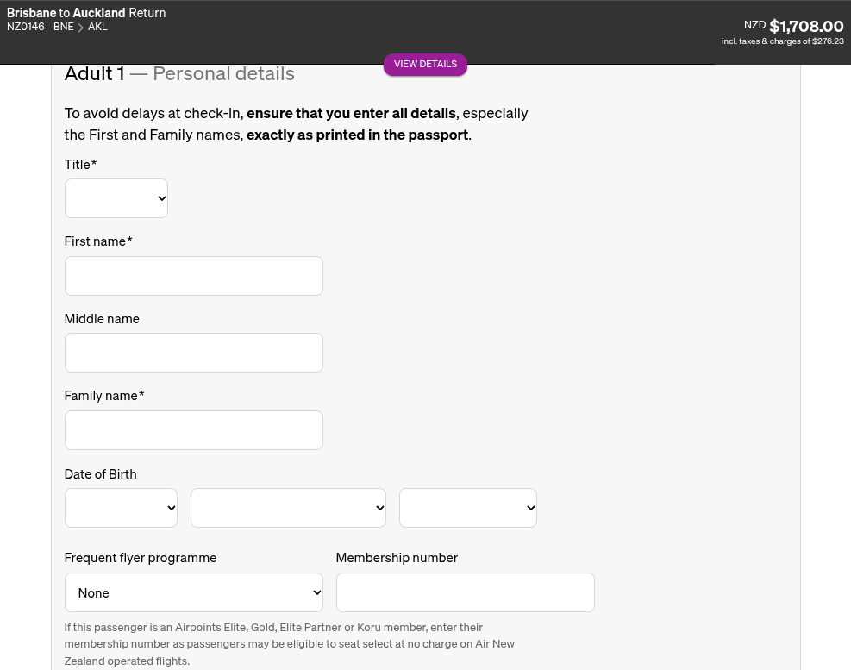Click the Frequent flyer programme label

(140, 558)
